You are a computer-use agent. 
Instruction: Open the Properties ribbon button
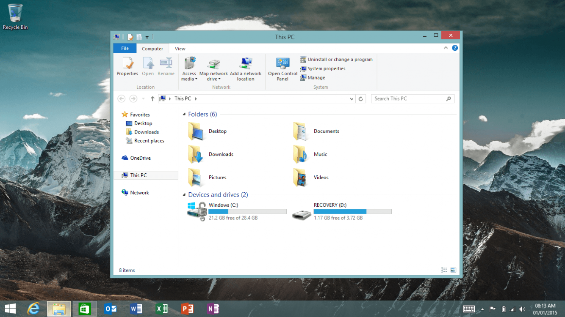pos(127,67)
